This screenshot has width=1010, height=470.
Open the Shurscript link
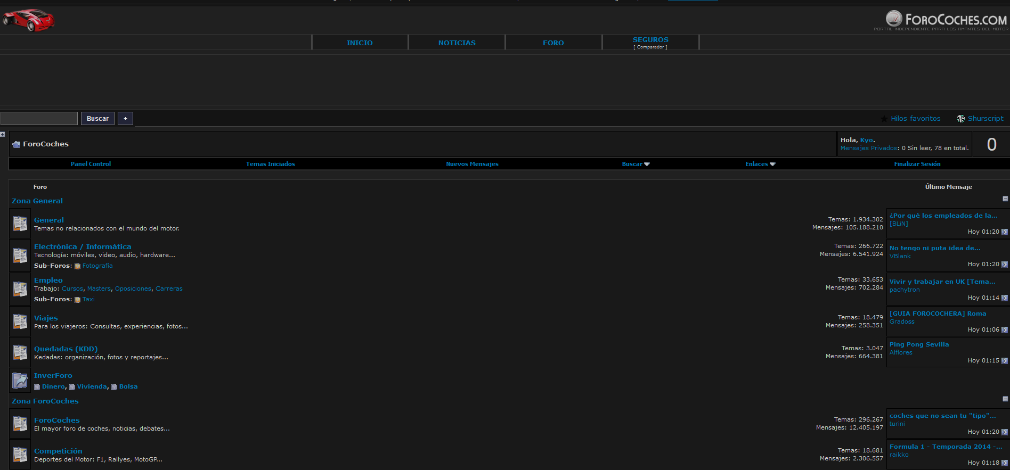point(985,119)
